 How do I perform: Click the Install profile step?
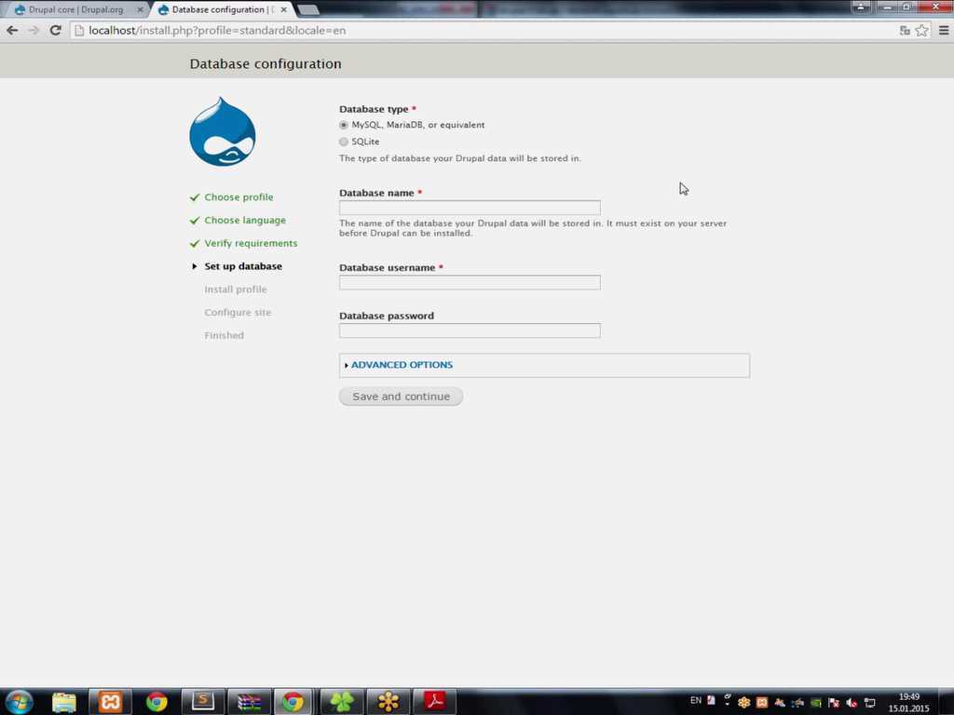[x=236, y=290]
